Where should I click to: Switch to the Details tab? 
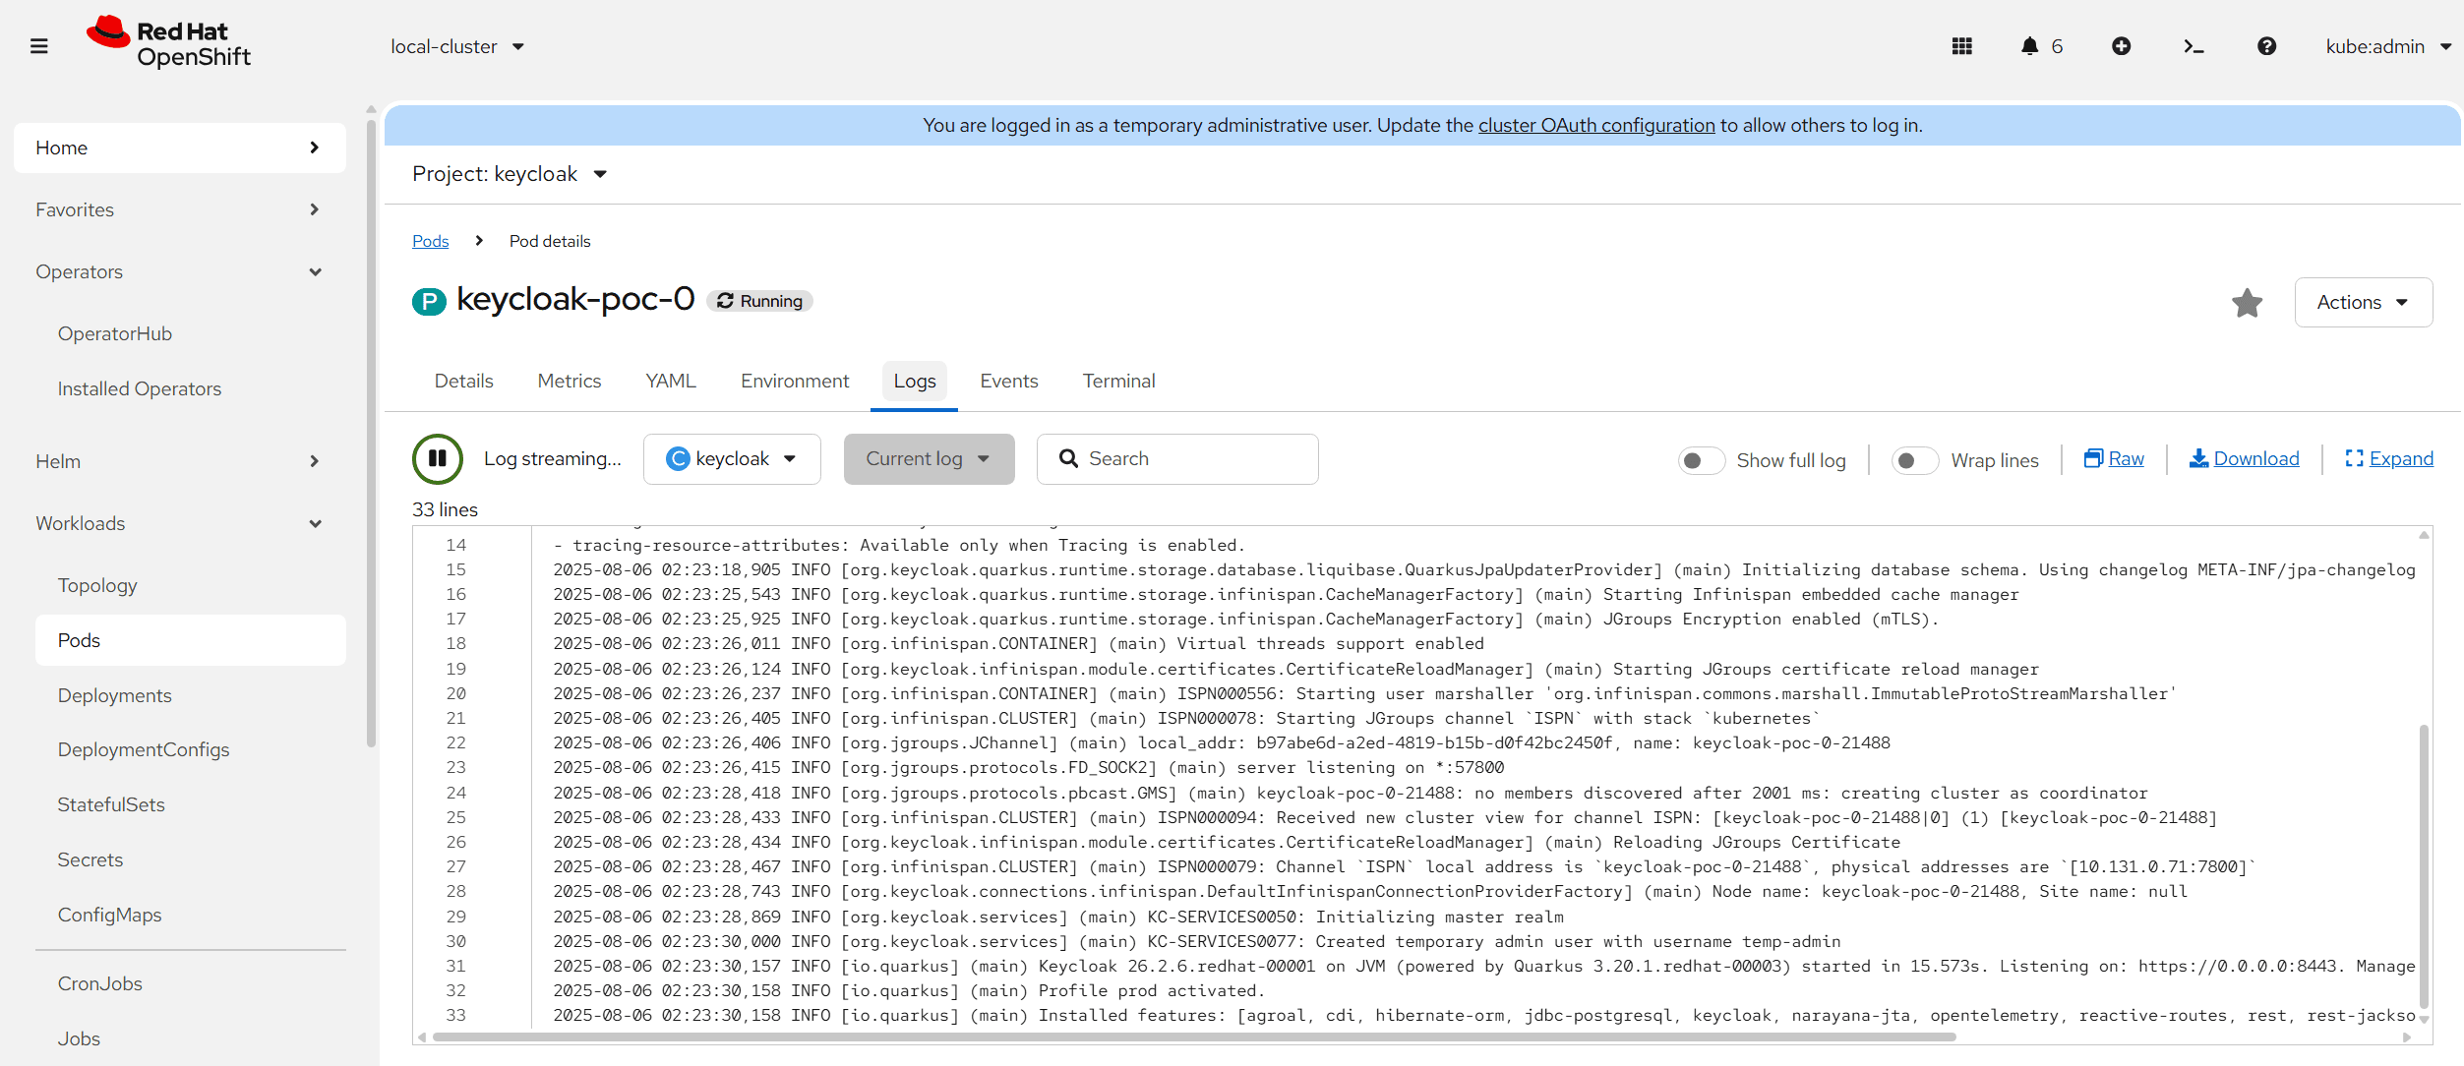(x=464, y=381)
